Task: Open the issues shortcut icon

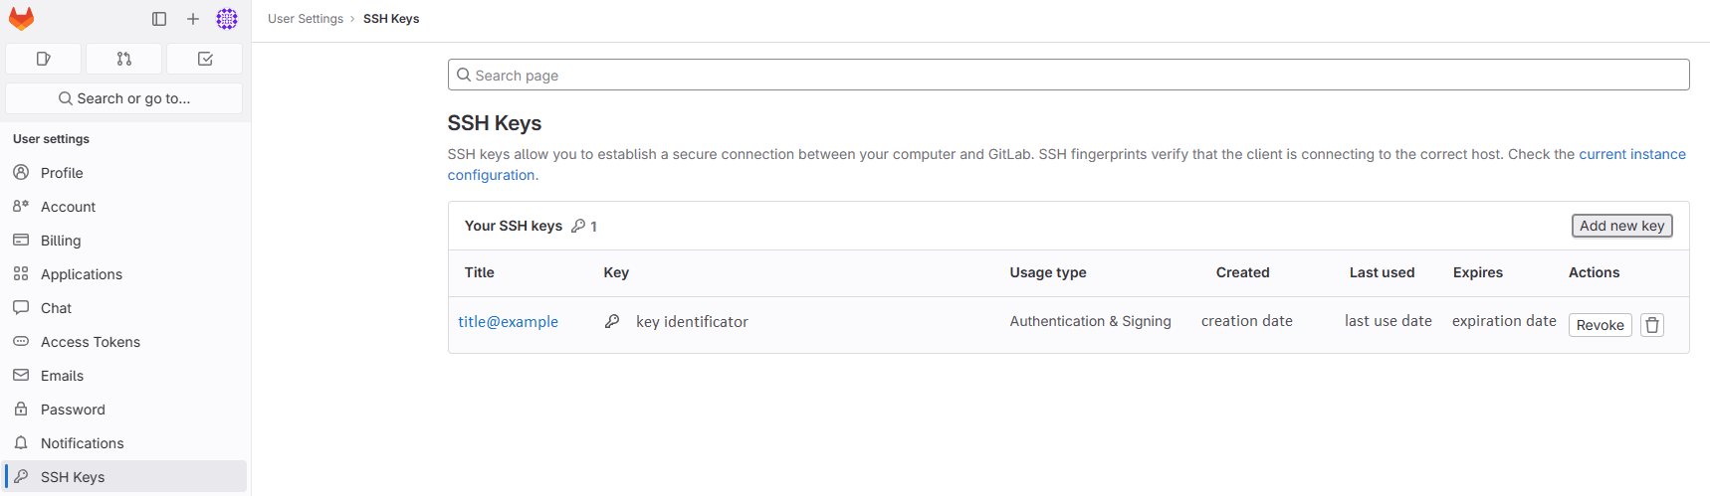Action: [x=43, y=59]
